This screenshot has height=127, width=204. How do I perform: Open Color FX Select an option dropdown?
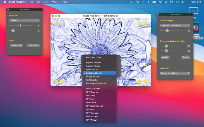(x=175, y=73)
